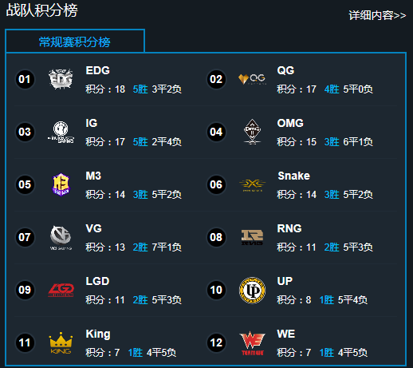Click the EDG team logo
413x368 pixels.
(x=61, y=79)
